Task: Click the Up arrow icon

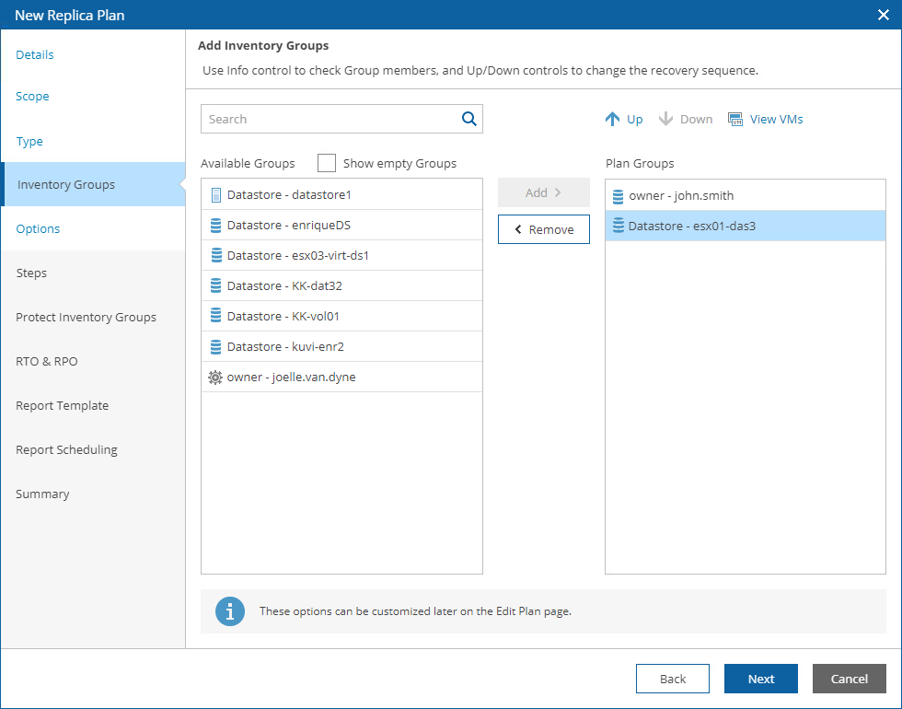Action: click(613, 119)
